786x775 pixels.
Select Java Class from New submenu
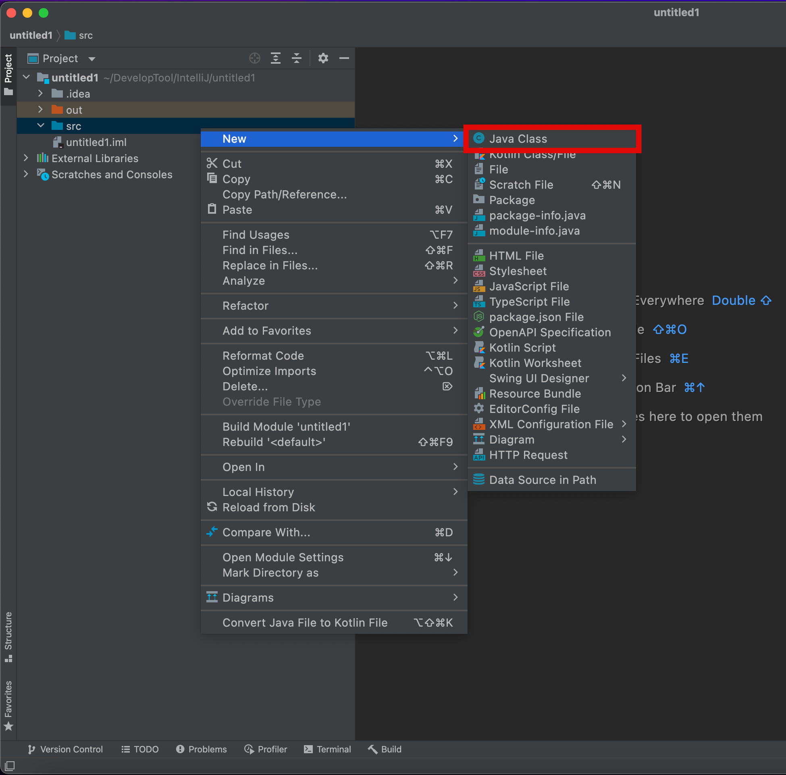coord(518,139)
